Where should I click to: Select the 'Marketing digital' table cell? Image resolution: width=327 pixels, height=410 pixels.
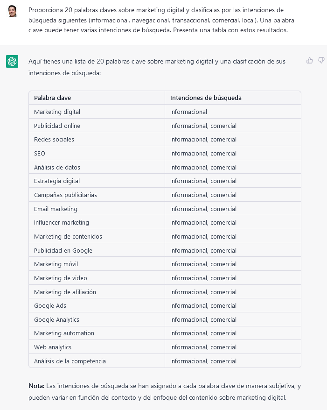97,112
